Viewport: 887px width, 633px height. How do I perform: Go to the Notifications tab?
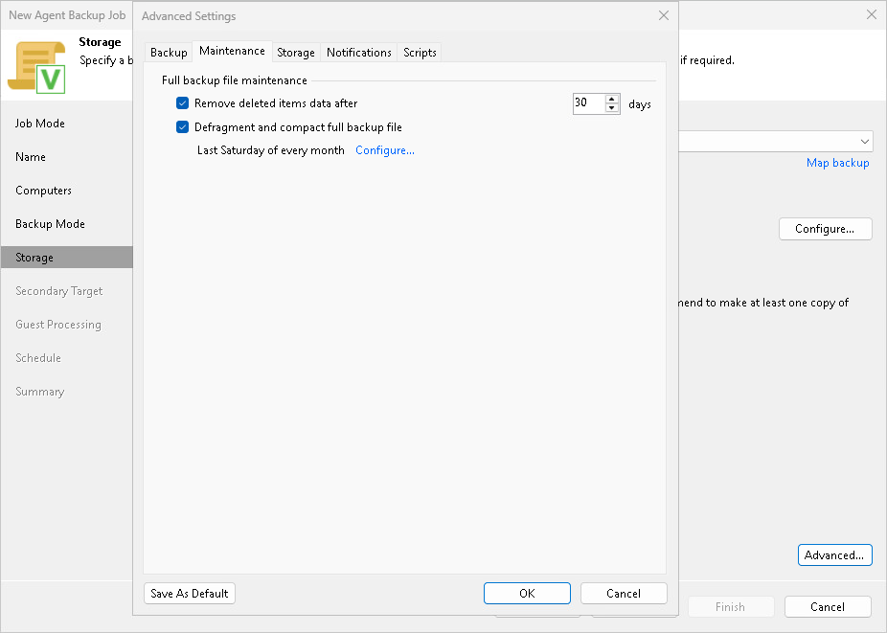click(358, 52)
